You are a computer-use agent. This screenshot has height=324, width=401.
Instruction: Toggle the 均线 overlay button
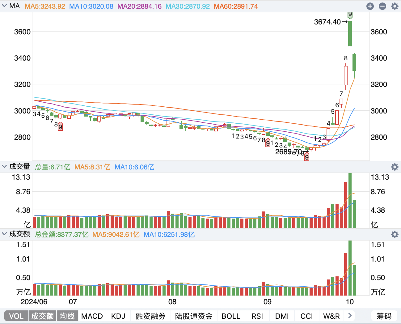point(67,316)
